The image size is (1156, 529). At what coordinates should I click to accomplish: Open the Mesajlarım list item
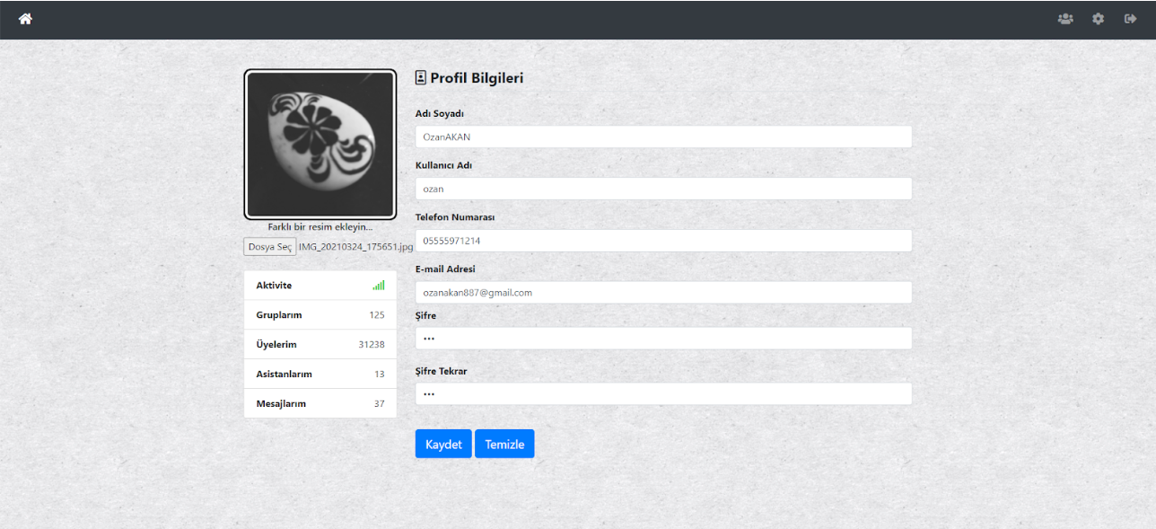pos(320,404)
